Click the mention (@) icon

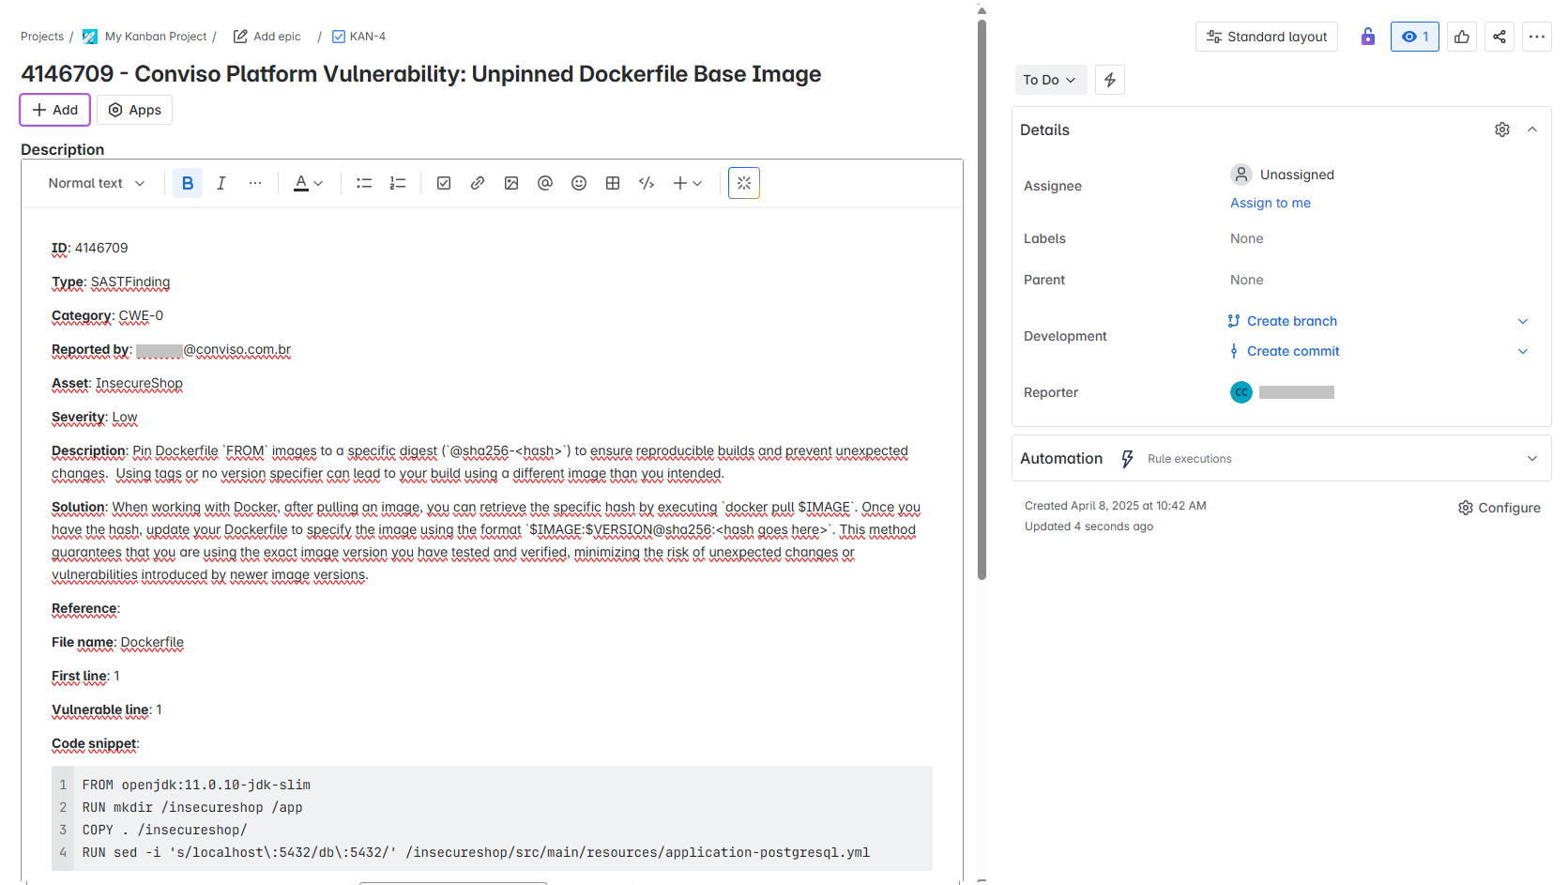(x=545, y=183)
